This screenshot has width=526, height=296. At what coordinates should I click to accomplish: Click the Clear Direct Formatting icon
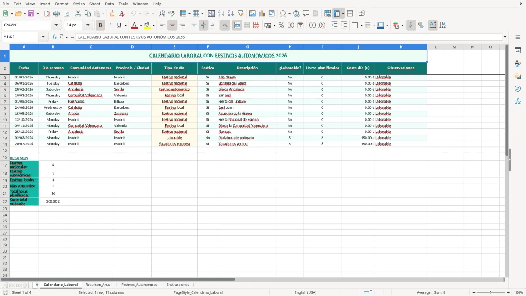pyautogui.click(x=122, y=14)
